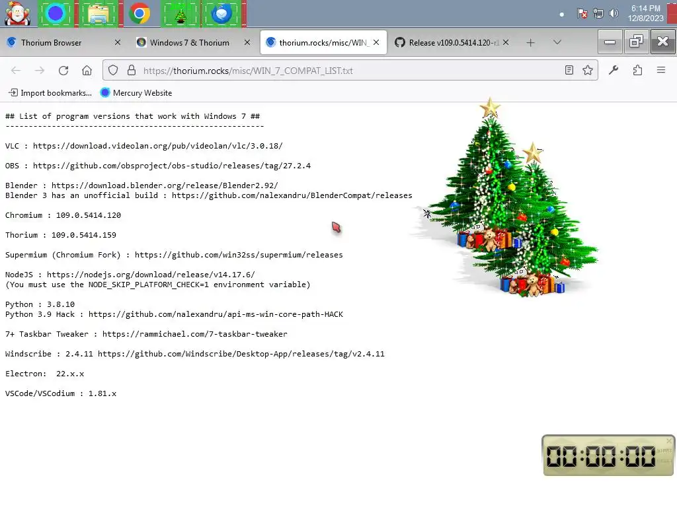Launch Chrome from the taskbar

139,14
